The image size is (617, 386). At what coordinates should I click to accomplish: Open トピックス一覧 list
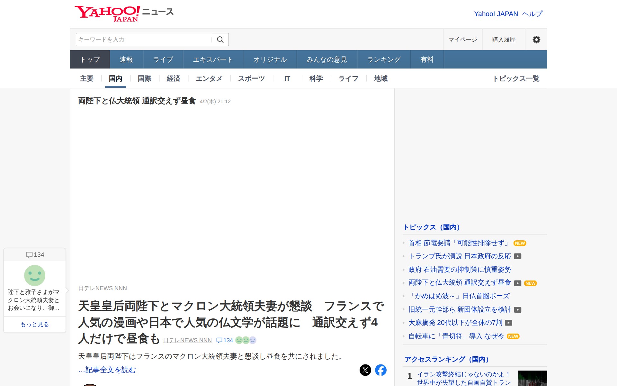tap(516, 78)
